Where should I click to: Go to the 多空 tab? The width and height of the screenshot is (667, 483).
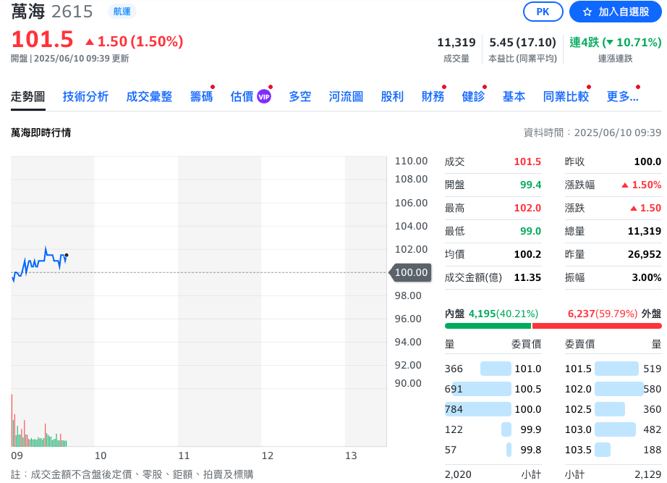point(300,97)
